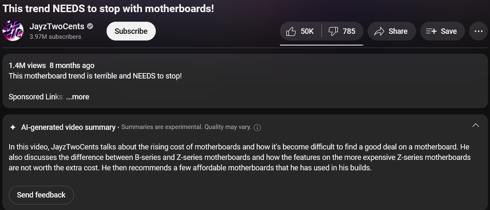Click the thumbs-down dislike icon

click(x=333, y=31)
